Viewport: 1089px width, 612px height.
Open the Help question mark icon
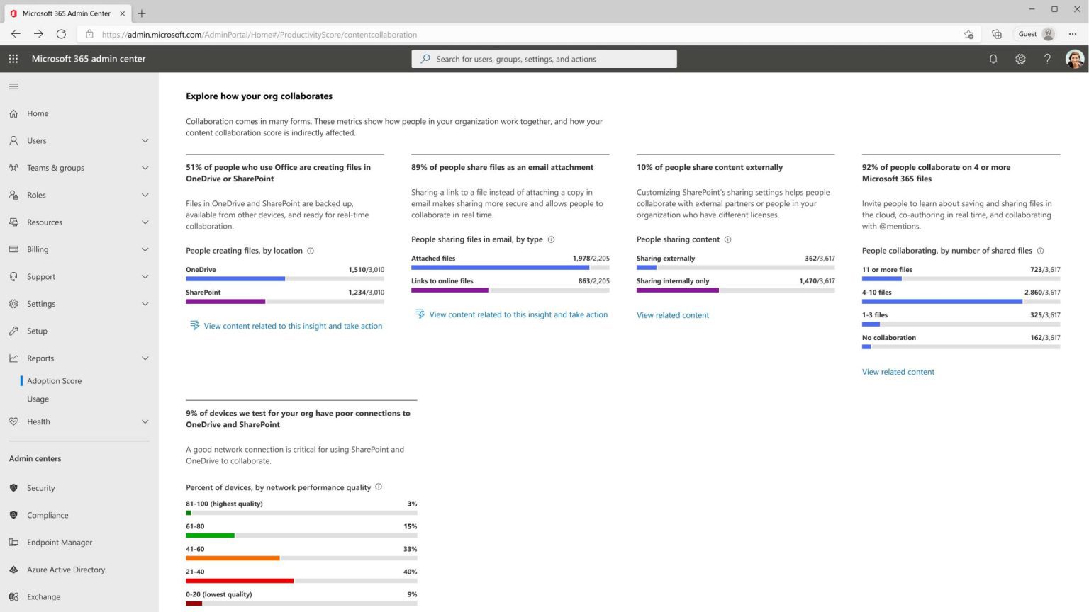pos(1047,59)
